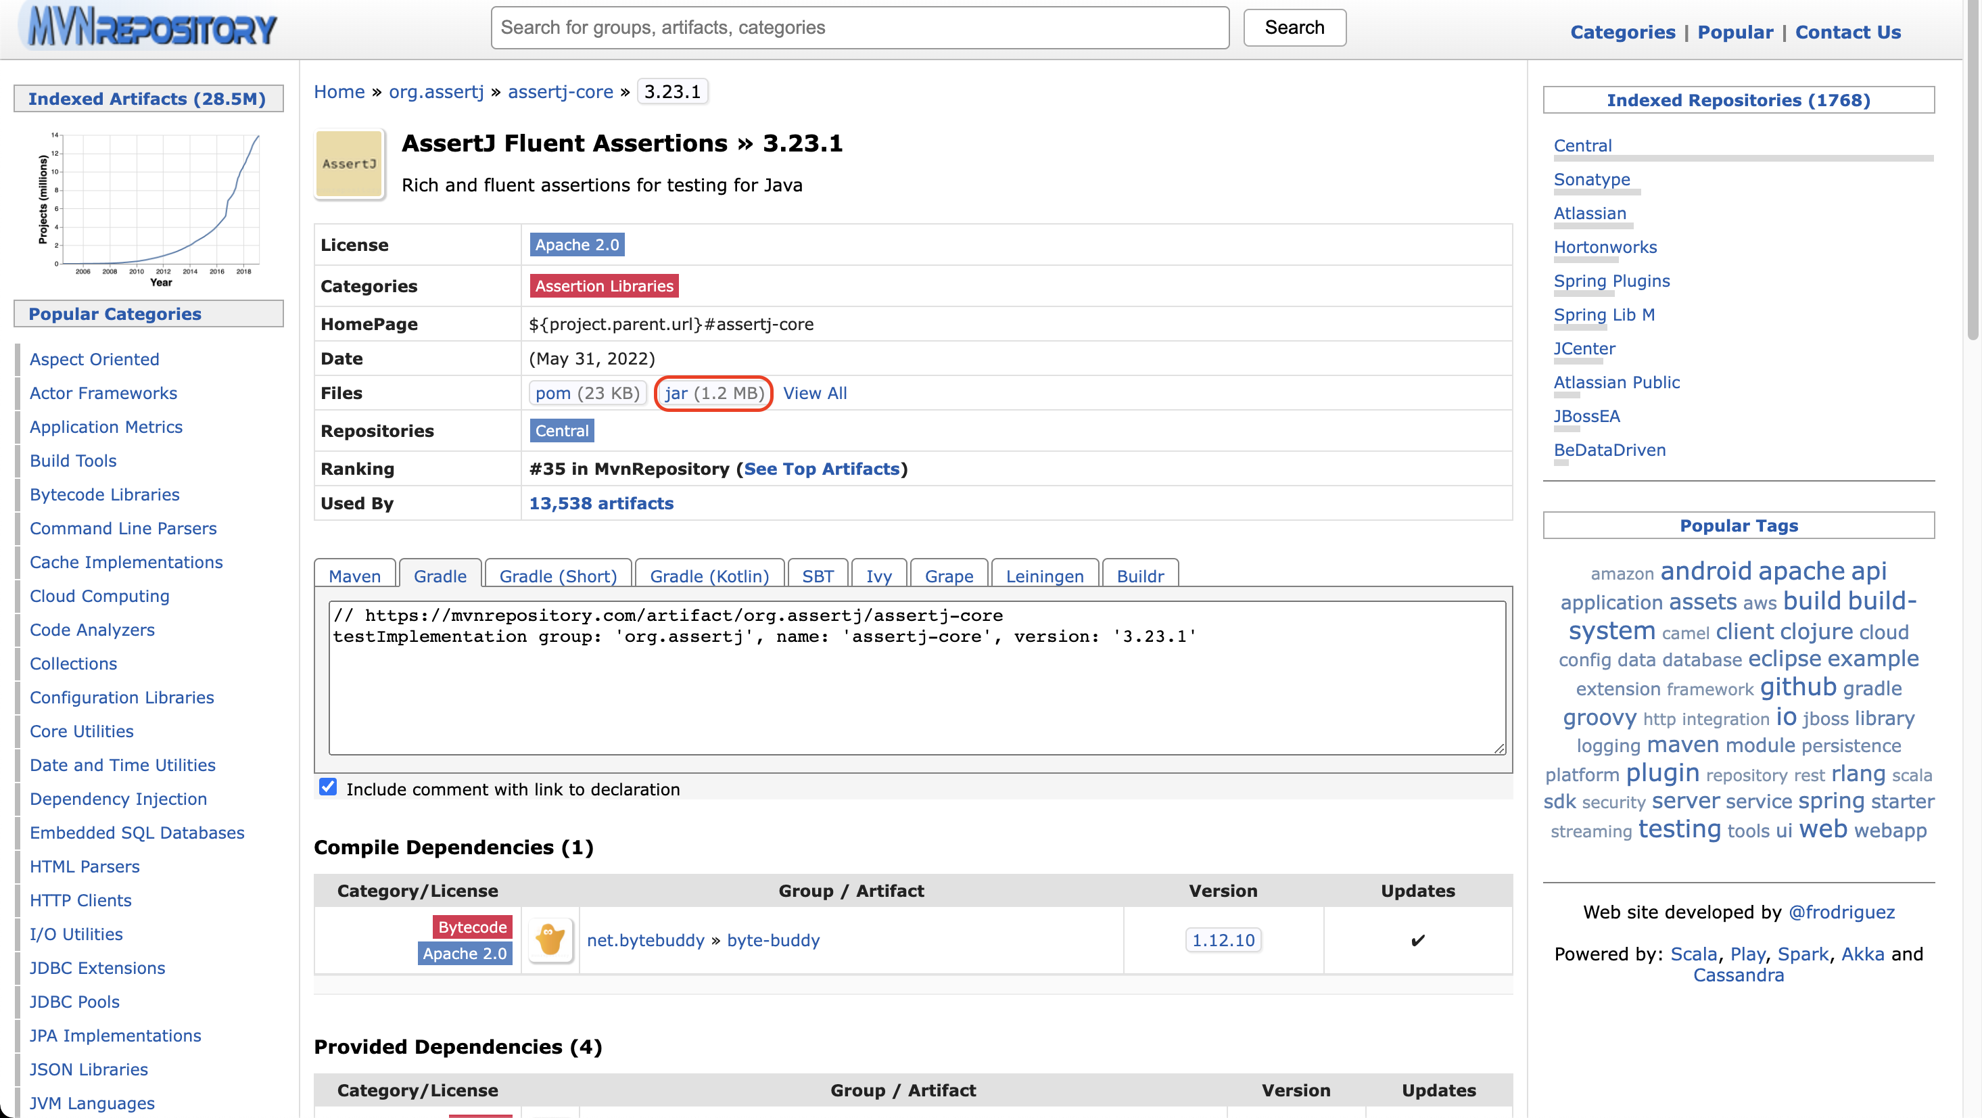Click in the search input field
Viewport: 1982px width, 1118px height.
click(859, 28)
